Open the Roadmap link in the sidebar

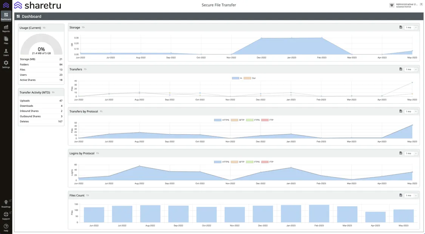coord(6,204)
